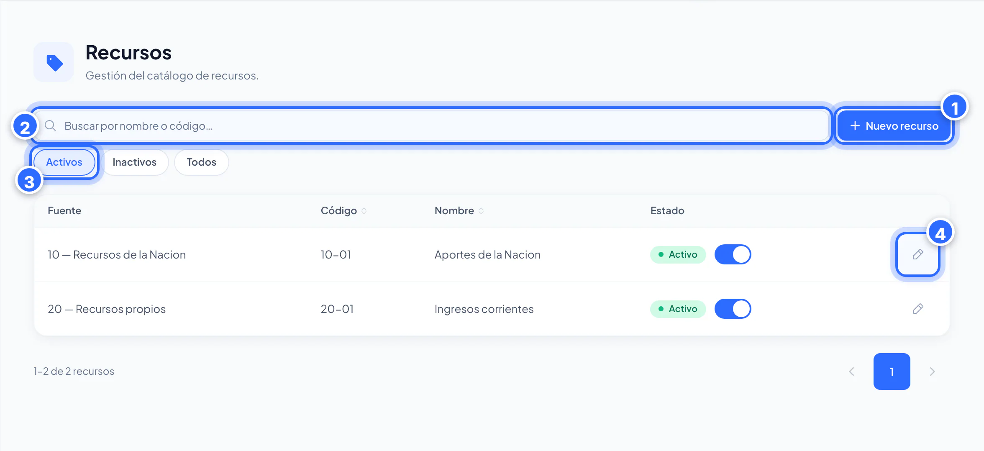Sort by Nombre column arrows
The width and height of the screenshot is (984, 451).
click(481, 211)
